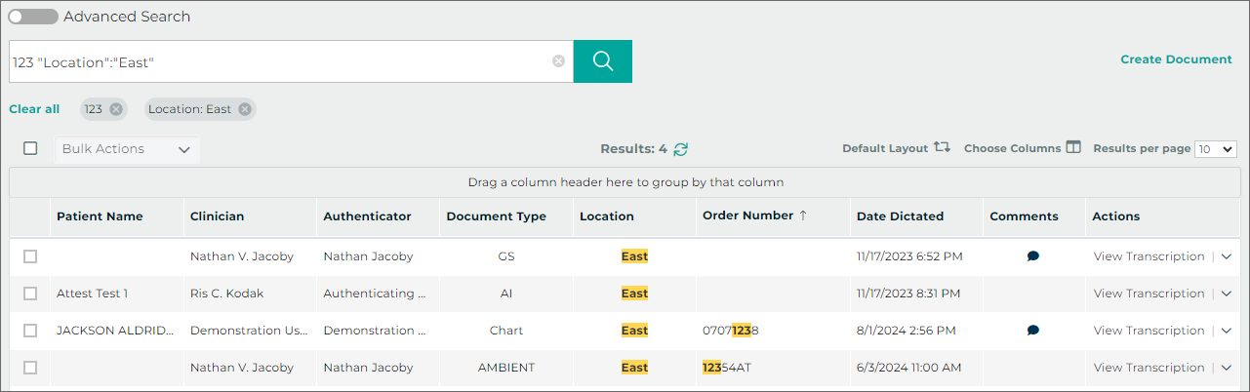The height and width of the screenshot is (392, 1250).
Task: Sort by Order Number column header
Action: (x=747, y=216)
